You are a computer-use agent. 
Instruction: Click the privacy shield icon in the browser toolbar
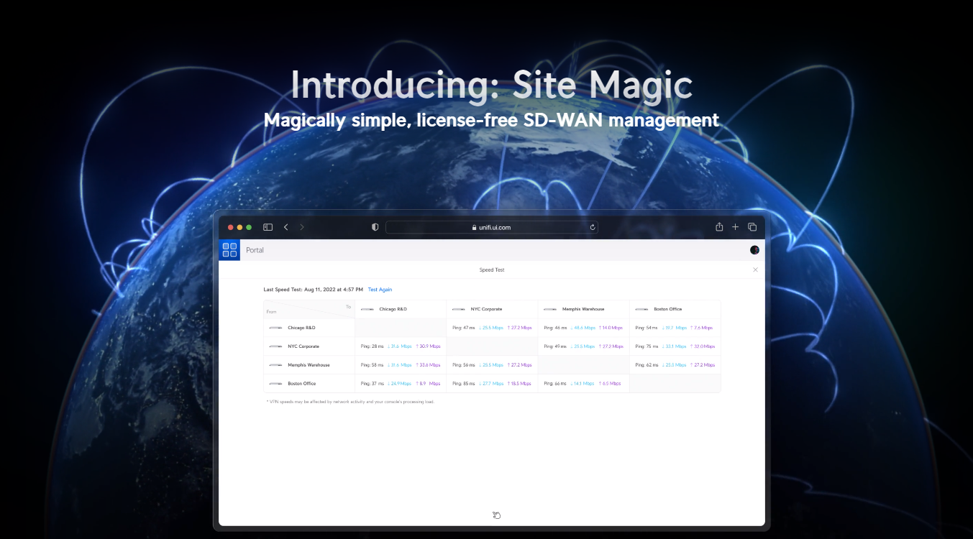[x=375, y=226]
